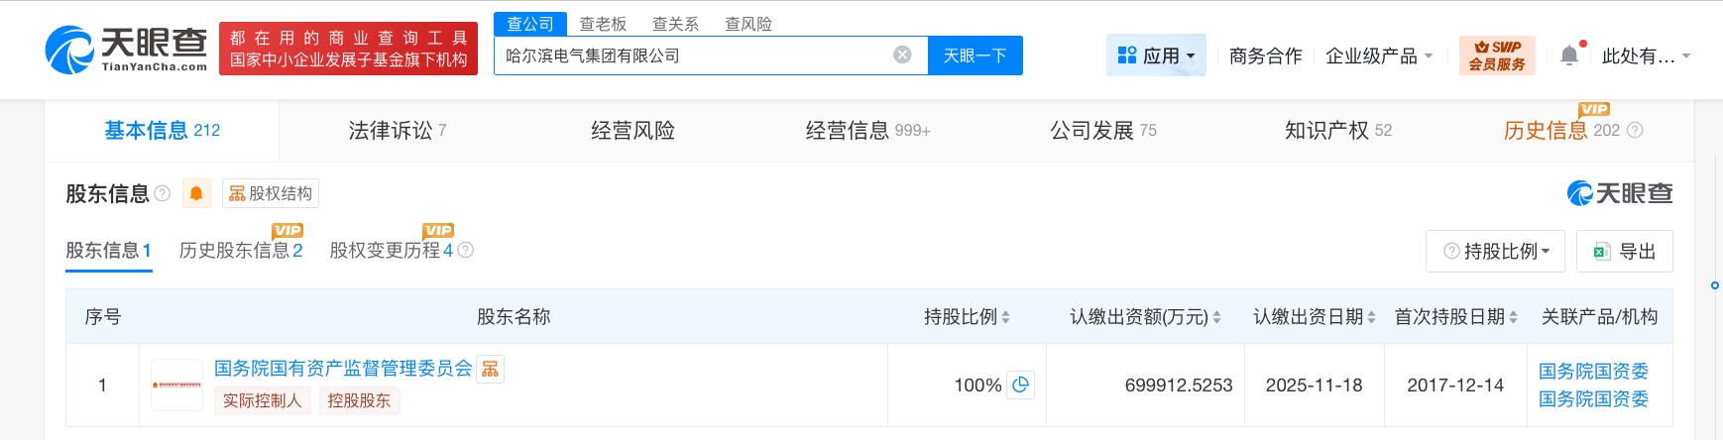This screenshot has height=440, width=1723.
Task: Sort by 认缴出资额 column
Action: (1216, 317)
